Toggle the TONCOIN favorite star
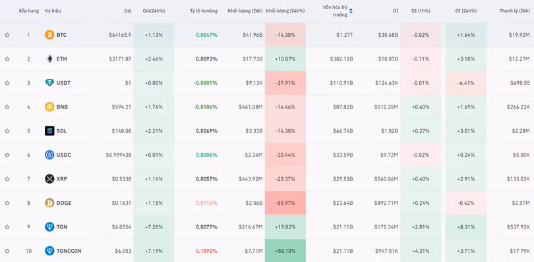Image resolution: width=534 pixels, height=262 pixels. tap(7, 251)
